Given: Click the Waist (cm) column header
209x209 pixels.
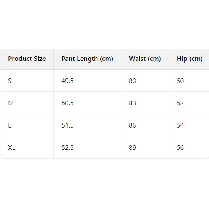Looking at the screenshot, I should pyautogui.click(x=145, y=59).
